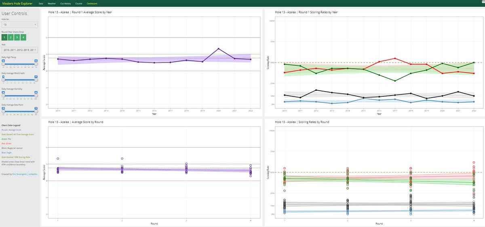
Task: Click red birdie line's 2017 peak point
Action: point(395,58)
